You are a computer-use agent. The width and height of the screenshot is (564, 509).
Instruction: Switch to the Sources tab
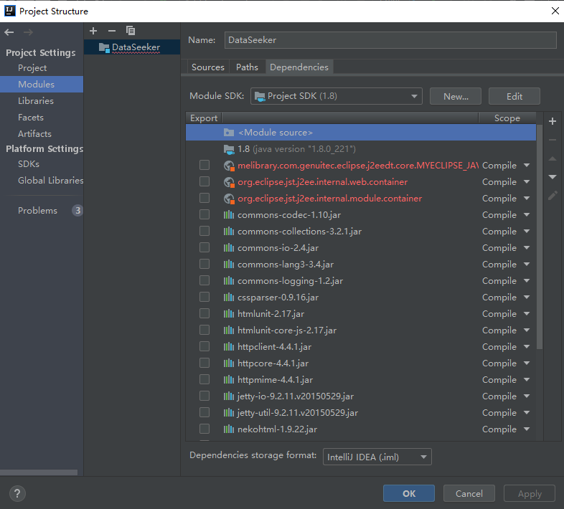(x=208, y=67)
